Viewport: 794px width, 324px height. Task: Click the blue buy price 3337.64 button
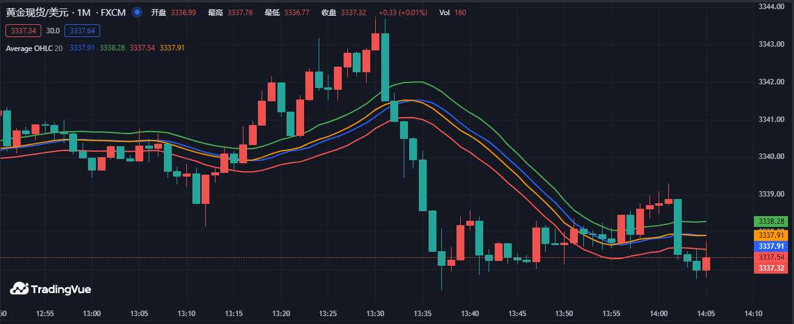(82, 31)
